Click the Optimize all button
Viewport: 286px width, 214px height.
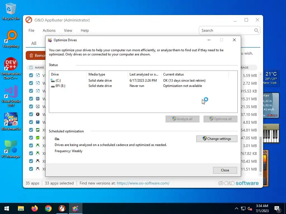pos(220,119)
